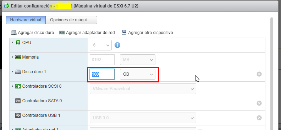Open the disk unit GB dropdown

138,74
